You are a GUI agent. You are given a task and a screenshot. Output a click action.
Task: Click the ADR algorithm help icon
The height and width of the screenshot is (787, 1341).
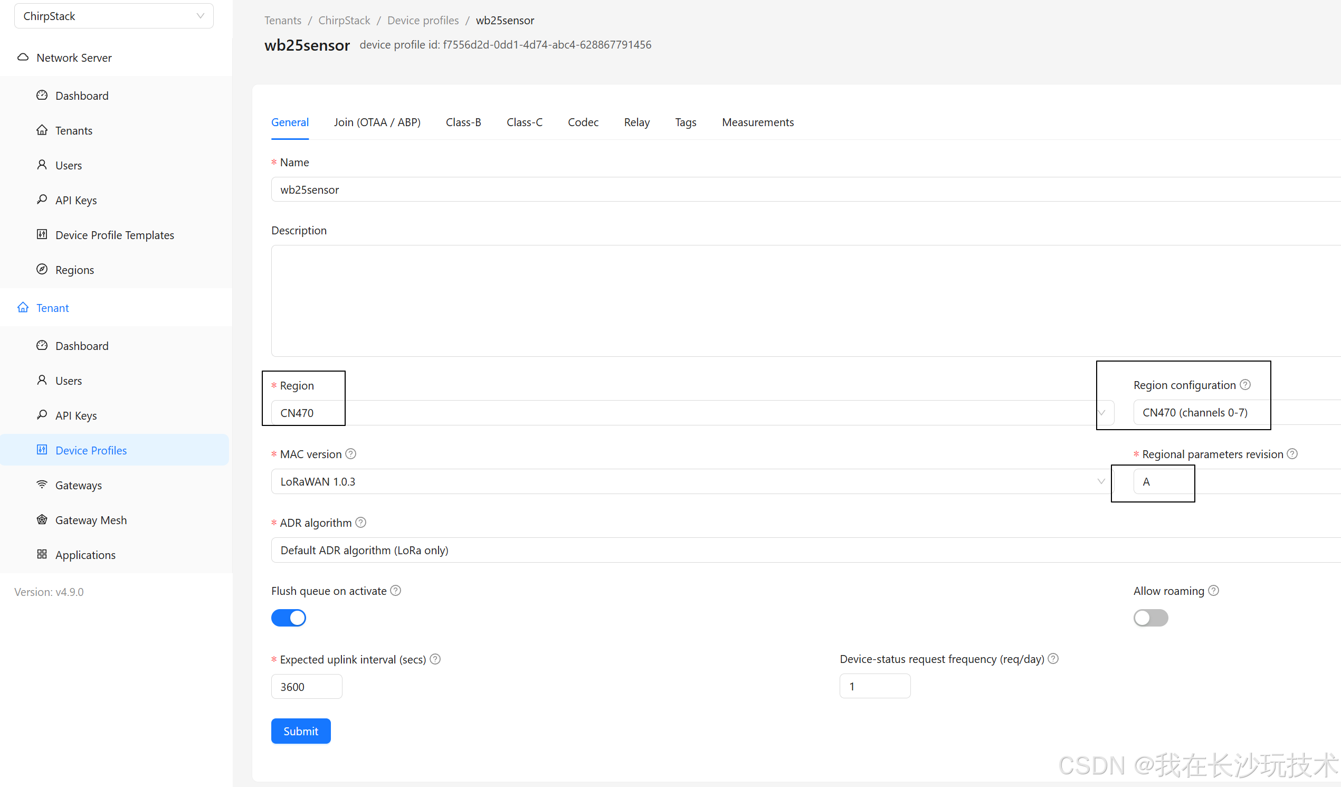tap(361, 523)
